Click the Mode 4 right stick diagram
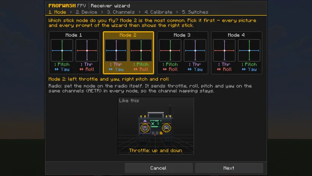Viewport: 312px width, 176px height. click(249, 50)
